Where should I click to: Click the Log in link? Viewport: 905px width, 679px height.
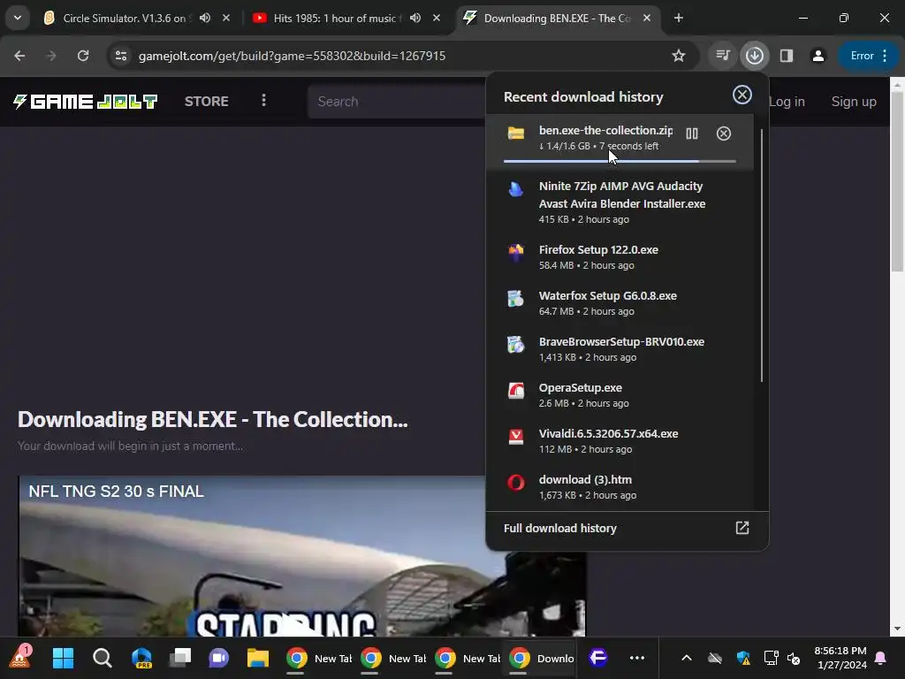pyautogui.click(x=787, y=102)
